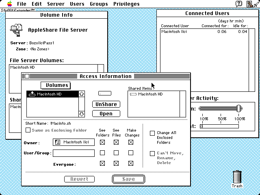This screenshot has width=260, height=195.
Task: Click the Short Name !Macinto.sh text
Action: (x=61, y=123)
